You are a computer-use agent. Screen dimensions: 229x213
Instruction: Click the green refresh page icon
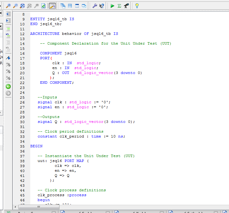pyautogui.click(x=43, y=6)
